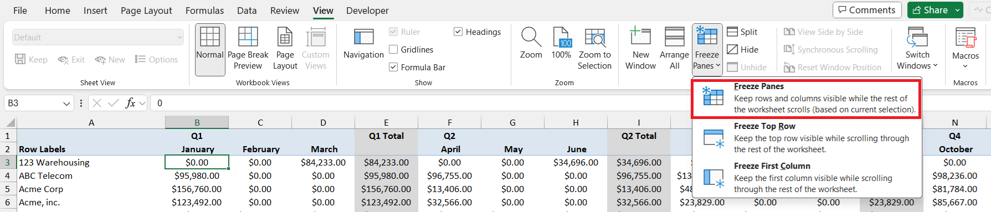Arrange All open windows
This screenshot has width=991, height=212.
[x=674, y=49]
